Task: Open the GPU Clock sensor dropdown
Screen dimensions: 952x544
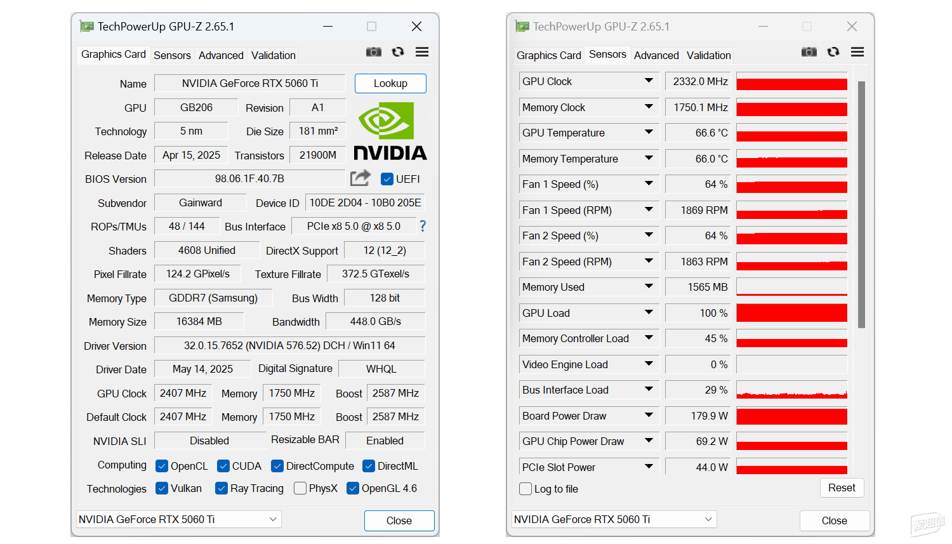Action: click(649, 81)
